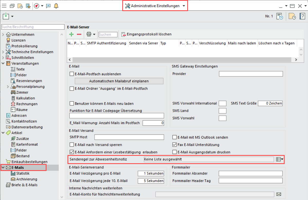
Task: Open the Administrative Einstellungen dropdown
Action: (155, 6)
